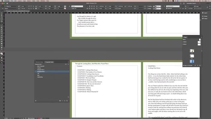Screen dimensions: 211x119
Task: Click the align left paragraph icon
Action: pos(87,6)
